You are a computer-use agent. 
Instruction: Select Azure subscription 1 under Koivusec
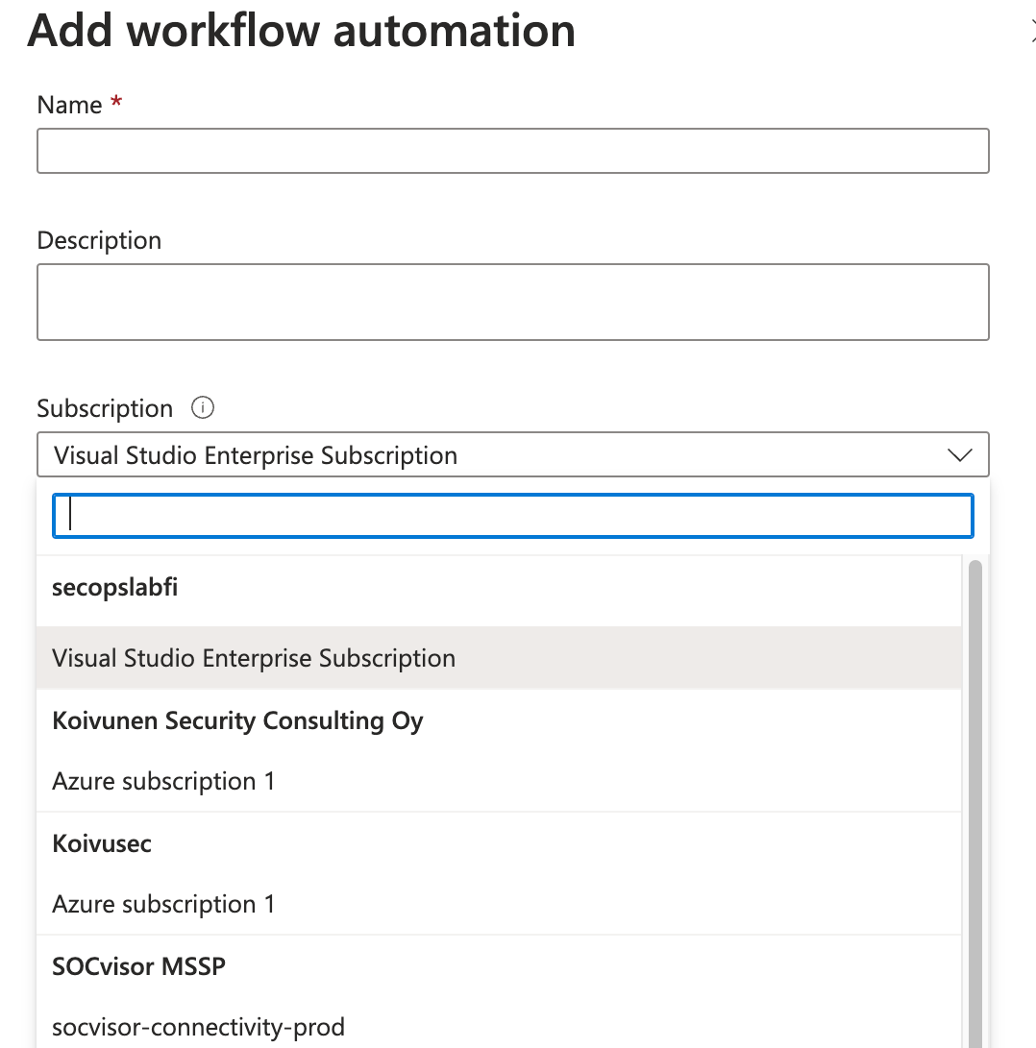(x=499, y=904)
